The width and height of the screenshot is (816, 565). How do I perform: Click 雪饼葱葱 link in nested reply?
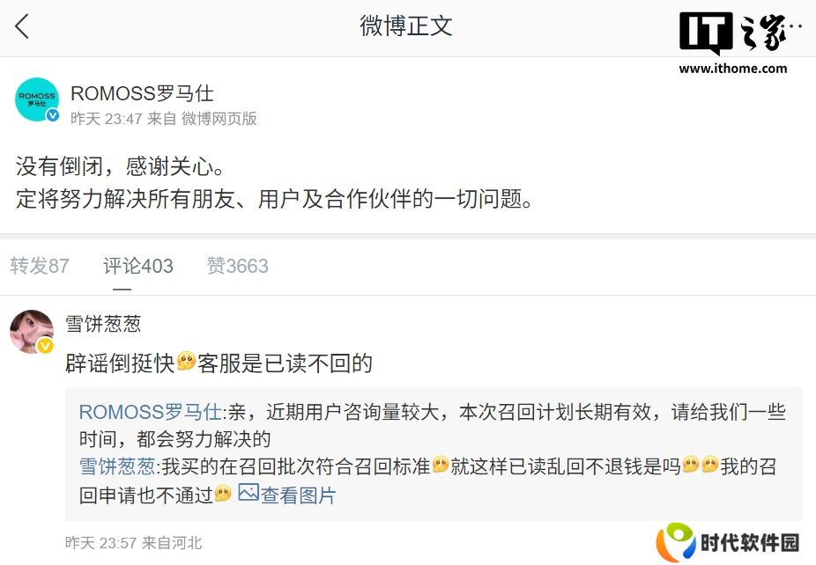coord(117,466)
